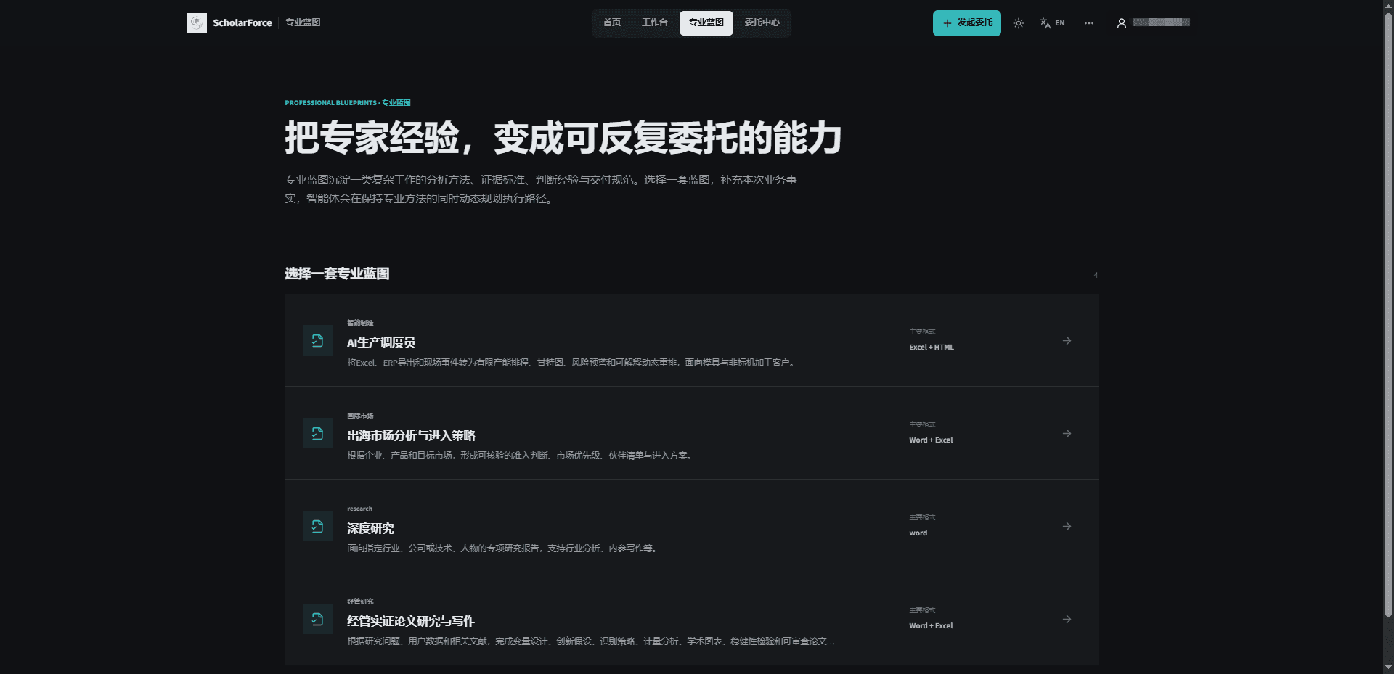Image resolution: width=1394 pixels, height=674 pixels.
Task: Click the 选择一套专业蓝图 section heading
Action: [x=337, y=274]
